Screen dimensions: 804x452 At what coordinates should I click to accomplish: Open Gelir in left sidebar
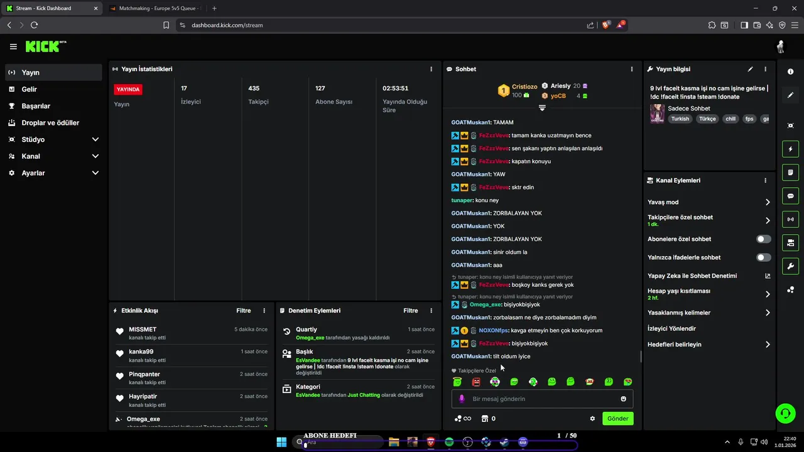pos(53,89)
